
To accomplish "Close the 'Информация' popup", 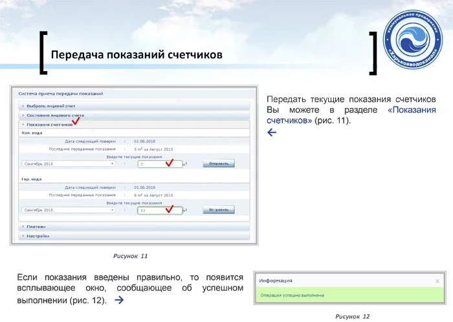I will click(x=437, y=281).
